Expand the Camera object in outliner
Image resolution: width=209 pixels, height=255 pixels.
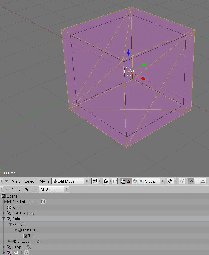(4, 213)
